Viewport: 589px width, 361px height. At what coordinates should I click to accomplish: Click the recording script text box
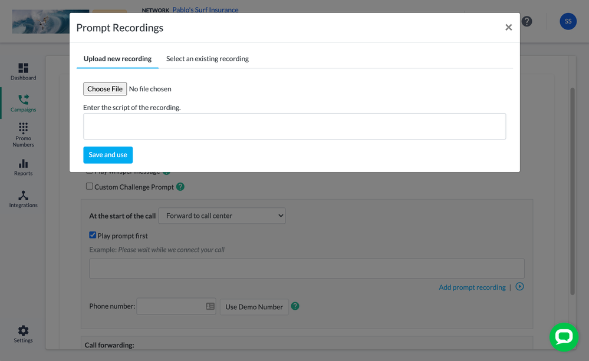tap(294, 126)
